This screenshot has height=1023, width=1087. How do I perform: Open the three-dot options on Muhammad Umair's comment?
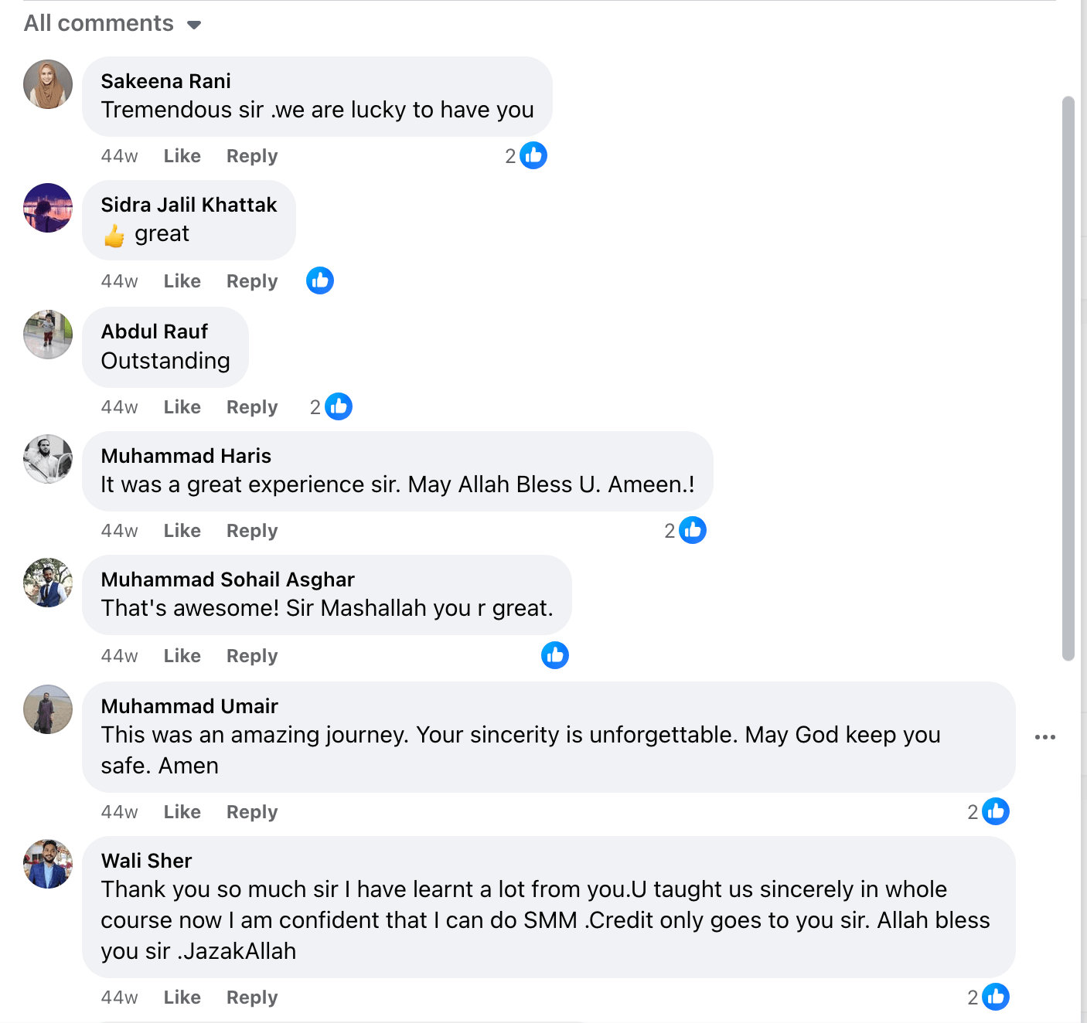pyautogui.click(x=1045, y=737)
